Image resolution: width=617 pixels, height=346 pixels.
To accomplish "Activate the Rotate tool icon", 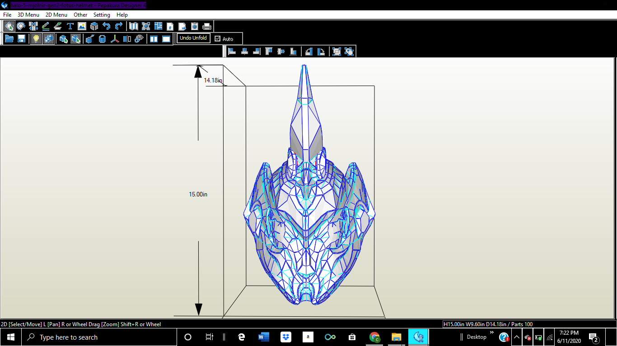I will tap(21, 26).
